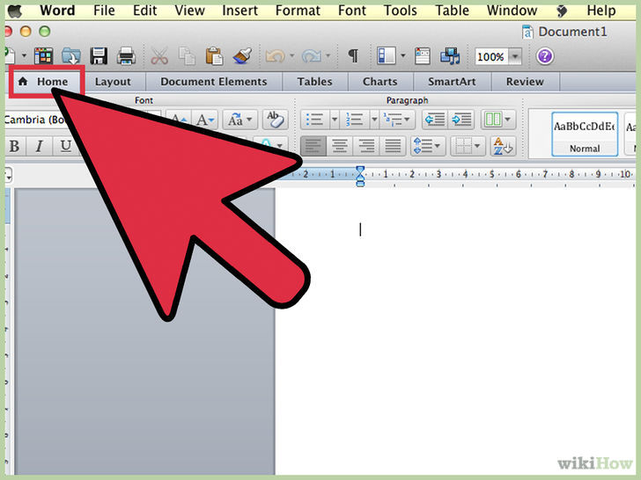Open the template gallery icon
Viewport: 641px width, 480px height.
[43, 56]
